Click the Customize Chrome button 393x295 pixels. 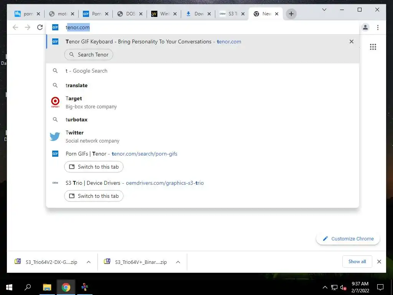pyautogui.click(x=348, y=239)
